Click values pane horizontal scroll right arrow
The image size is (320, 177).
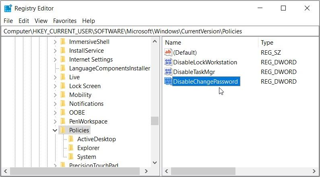[314, 171]
